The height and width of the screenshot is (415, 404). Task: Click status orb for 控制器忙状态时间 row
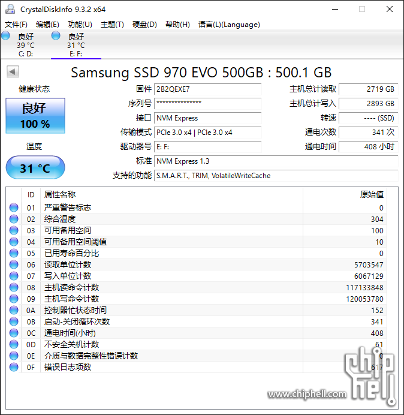point(14,310)
